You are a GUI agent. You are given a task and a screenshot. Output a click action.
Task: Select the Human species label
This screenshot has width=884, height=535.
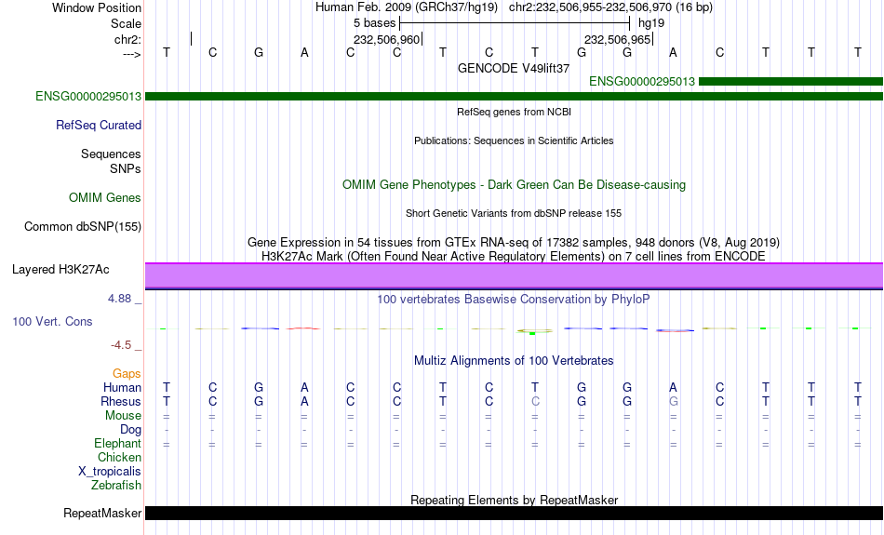pos(122,387)
